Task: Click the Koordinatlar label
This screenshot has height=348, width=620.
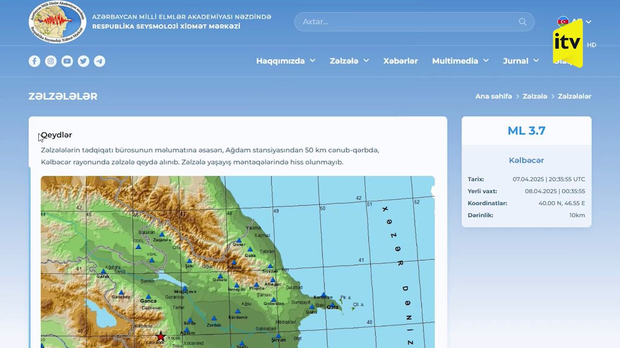Action: point(487,203)
